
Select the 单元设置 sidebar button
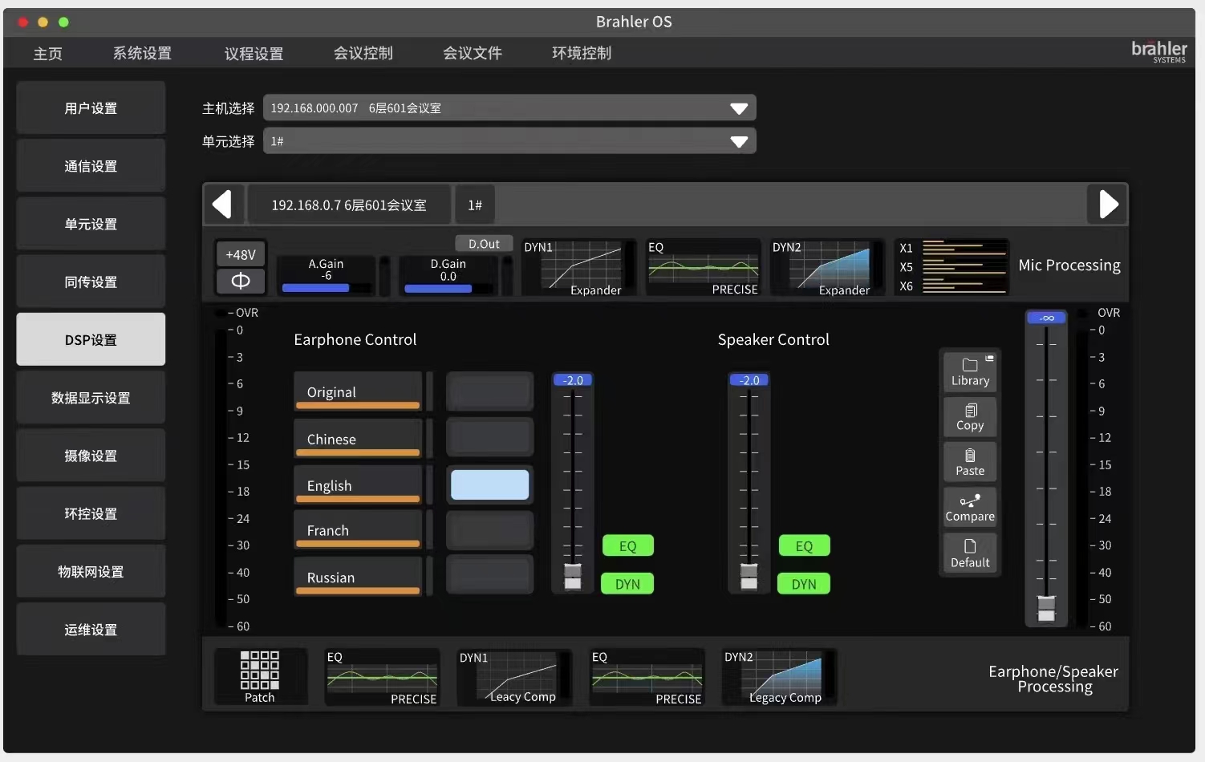[91, 223]
